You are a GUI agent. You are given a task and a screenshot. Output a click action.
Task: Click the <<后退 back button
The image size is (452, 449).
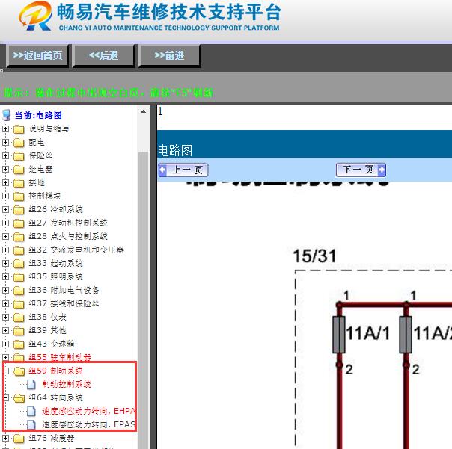pos(103,55)
